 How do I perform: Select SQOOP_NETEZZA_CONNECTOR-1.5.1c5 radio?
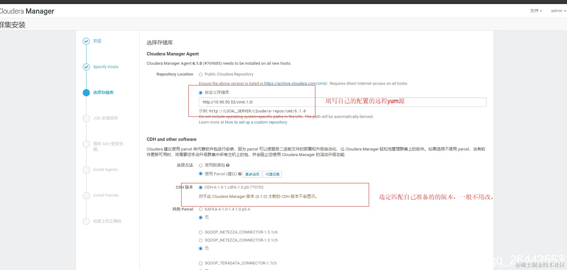click(x=200, y=240)
